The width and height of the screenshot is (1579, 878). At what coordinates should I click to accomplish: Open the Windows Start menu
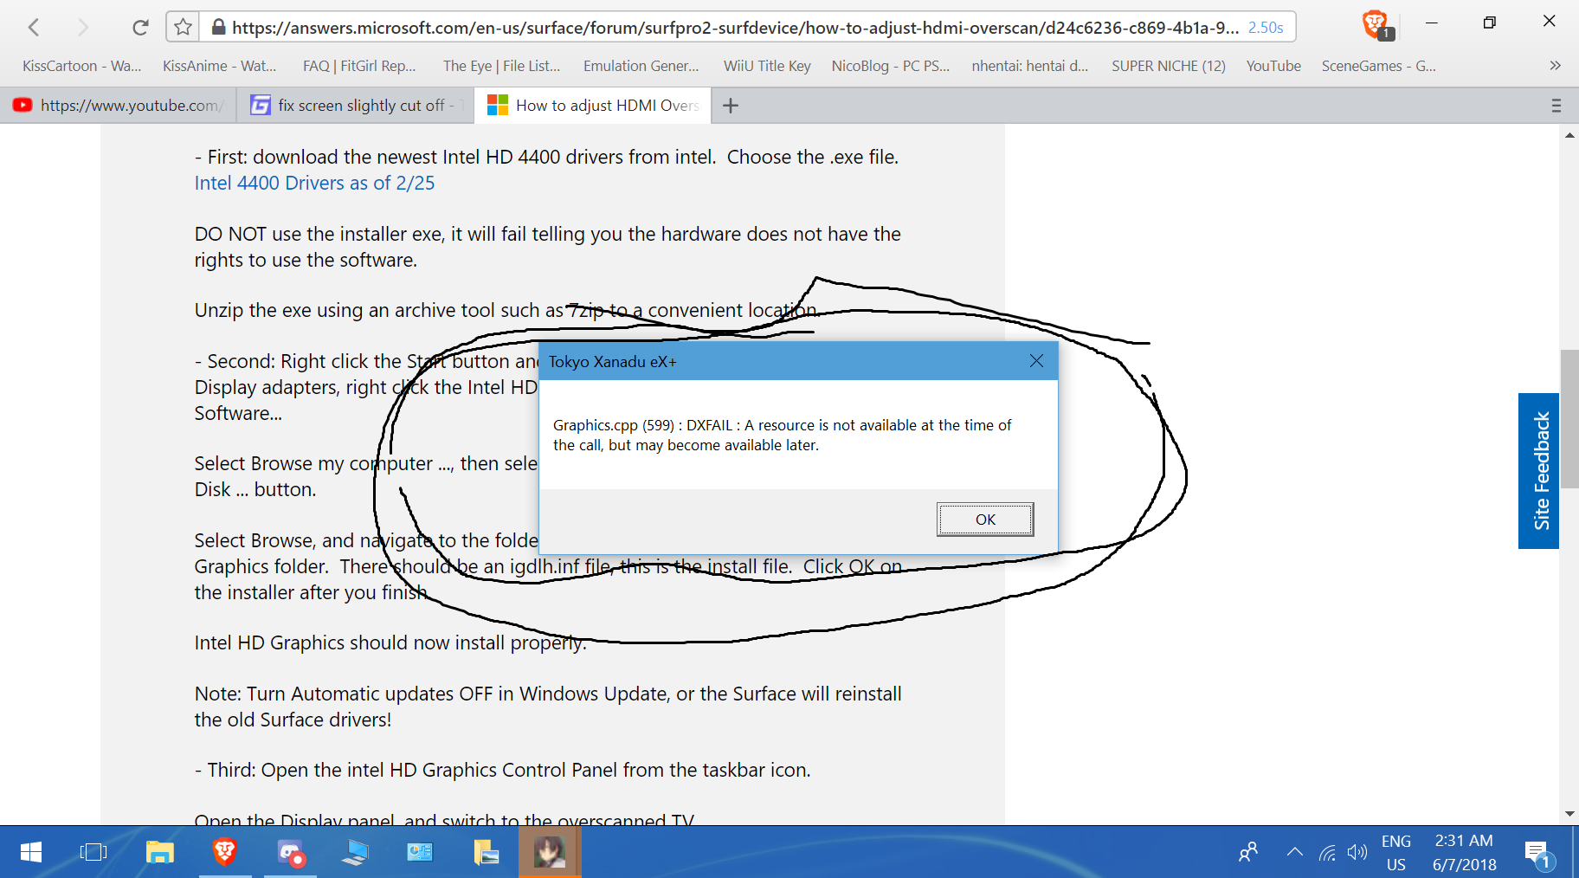[31, 853]
